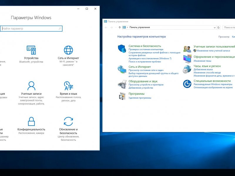Refresh the Панель управления address bar
This screenshot has height=176, width=235.
[219, 28]
